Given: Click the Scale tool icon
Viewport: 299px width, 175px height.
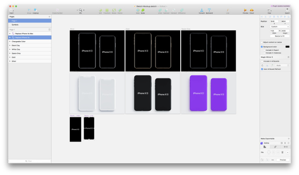Looking at the screenshot, I should [143, 10].
